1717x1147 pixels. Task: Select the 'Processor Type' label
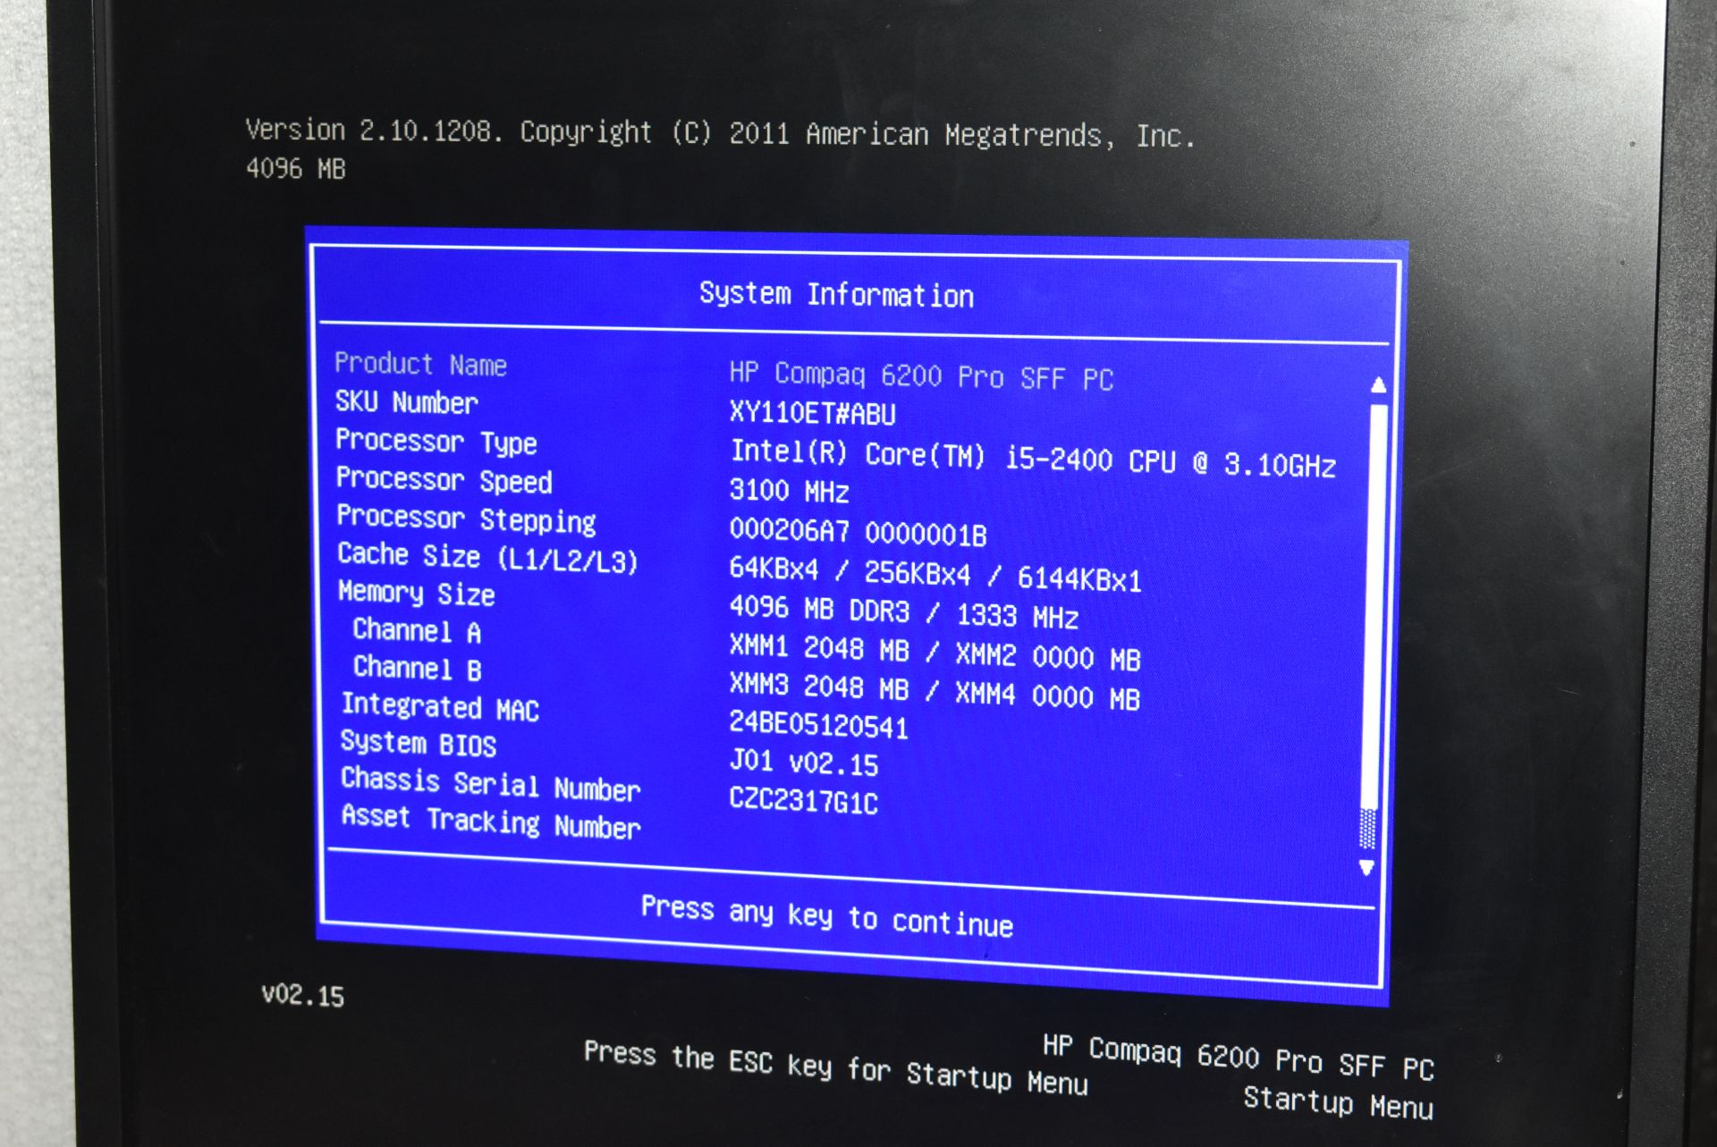[x=436, y=442]
